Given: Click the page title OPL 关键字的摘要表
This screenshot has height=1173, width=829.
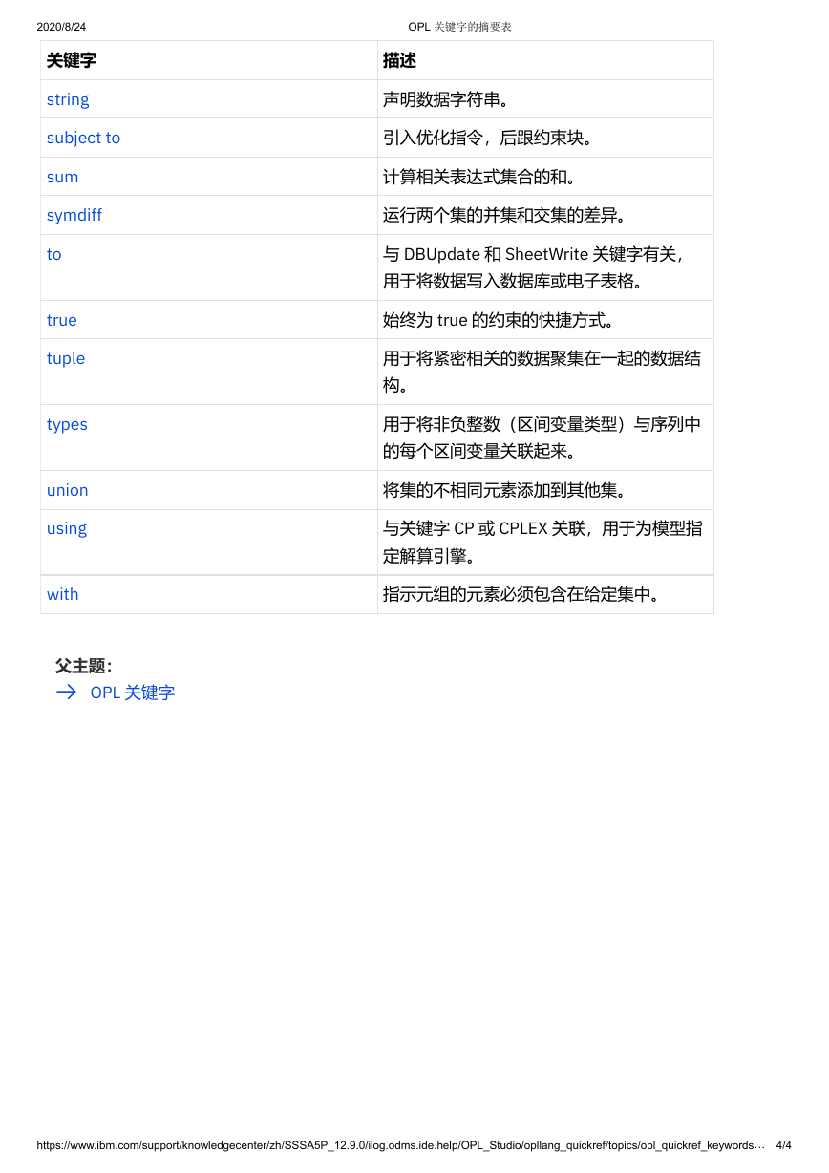Looking at the screenshot, I should point(459,27).
